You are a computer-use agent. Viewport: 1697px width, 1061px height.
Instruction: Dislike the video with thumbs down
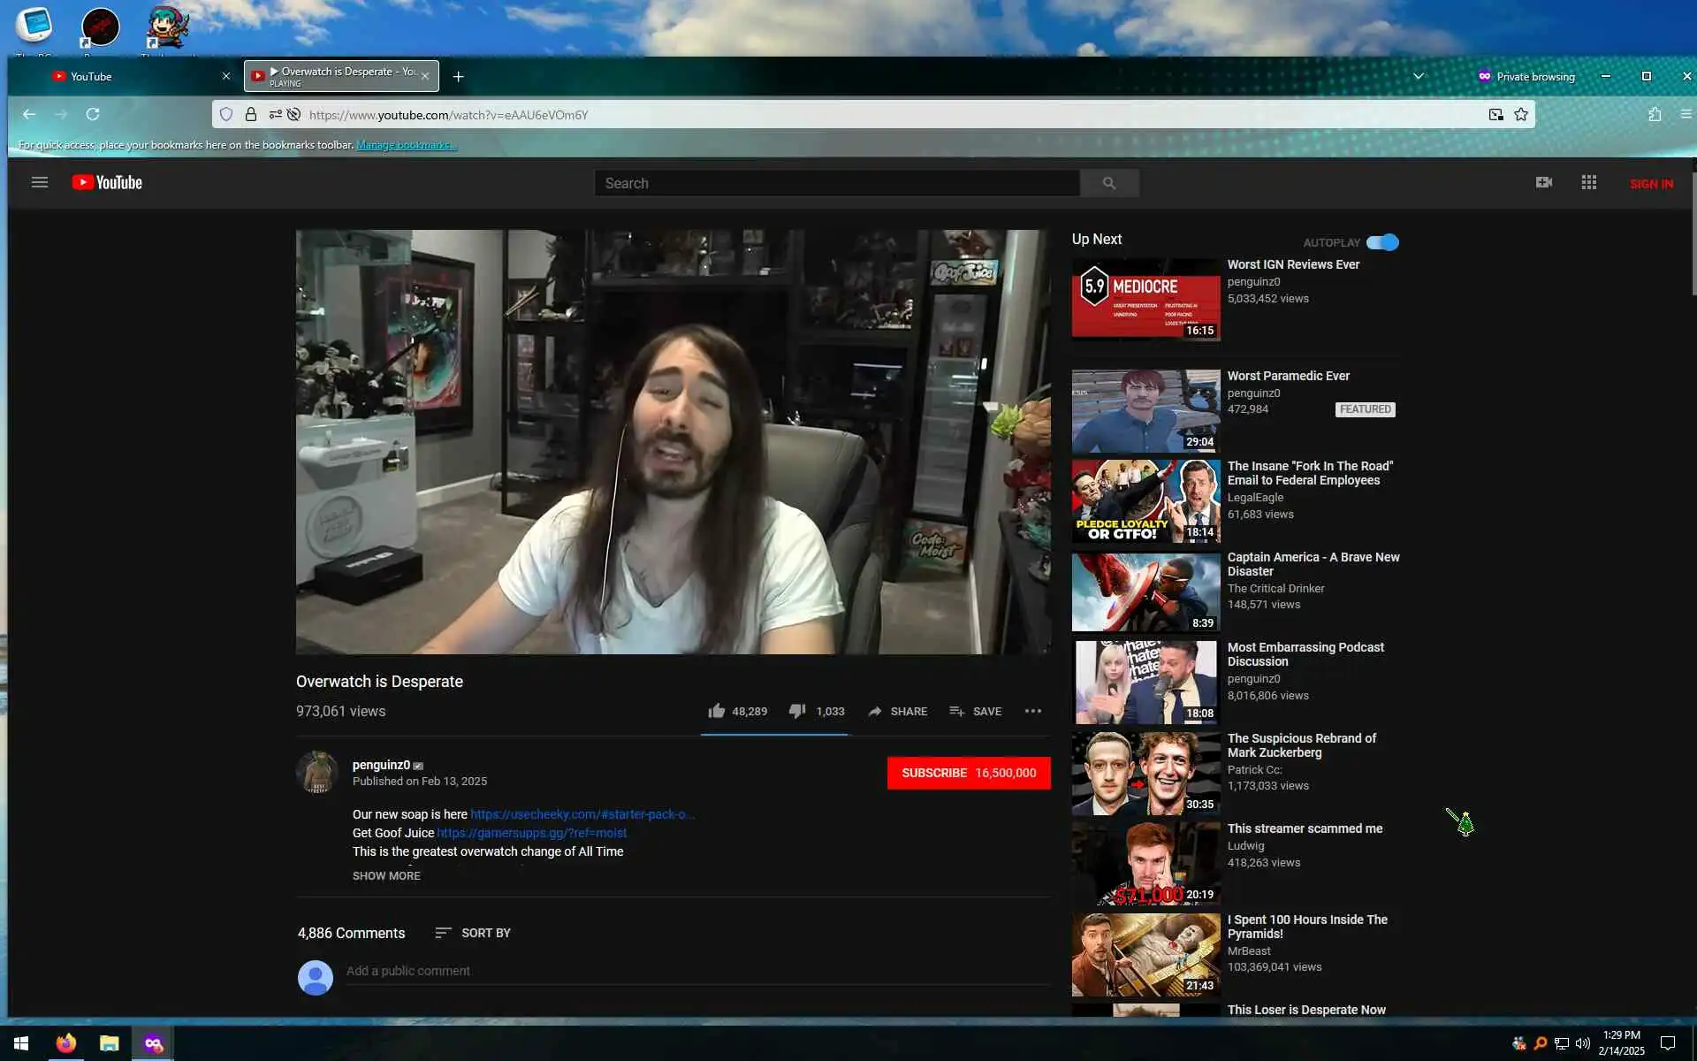click(x=796, y=711)
